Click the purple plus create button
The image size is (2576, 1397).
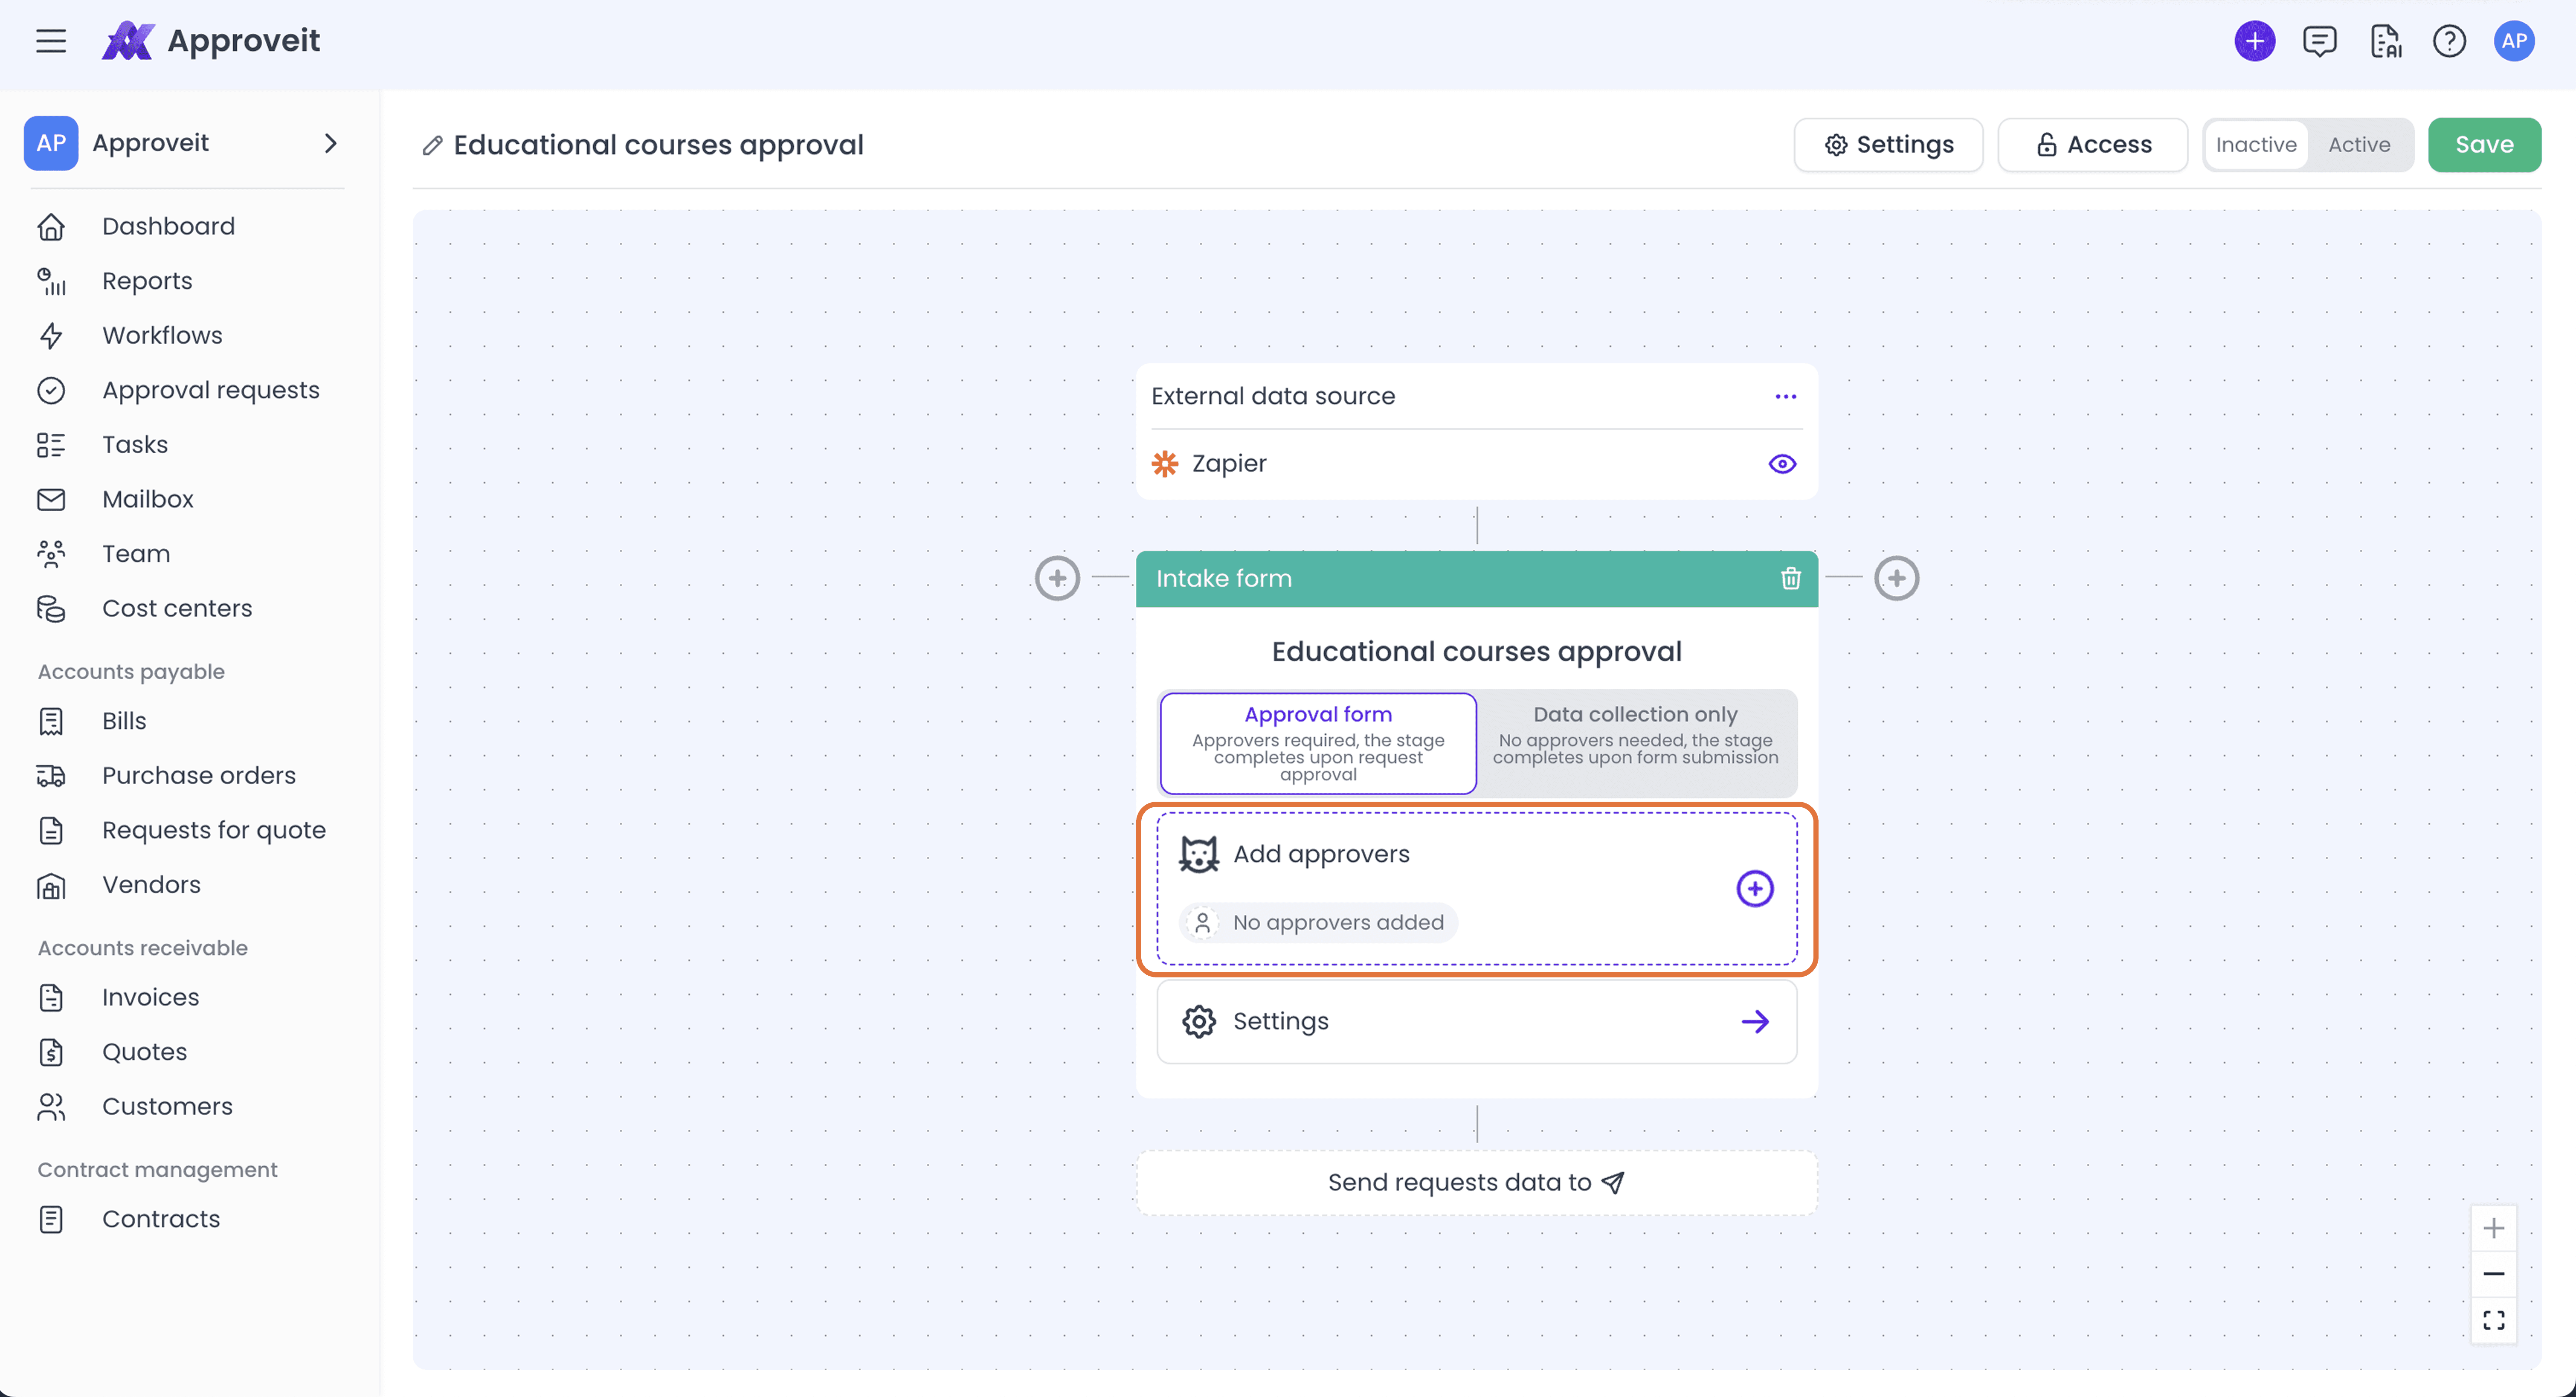pos(2254,41)
